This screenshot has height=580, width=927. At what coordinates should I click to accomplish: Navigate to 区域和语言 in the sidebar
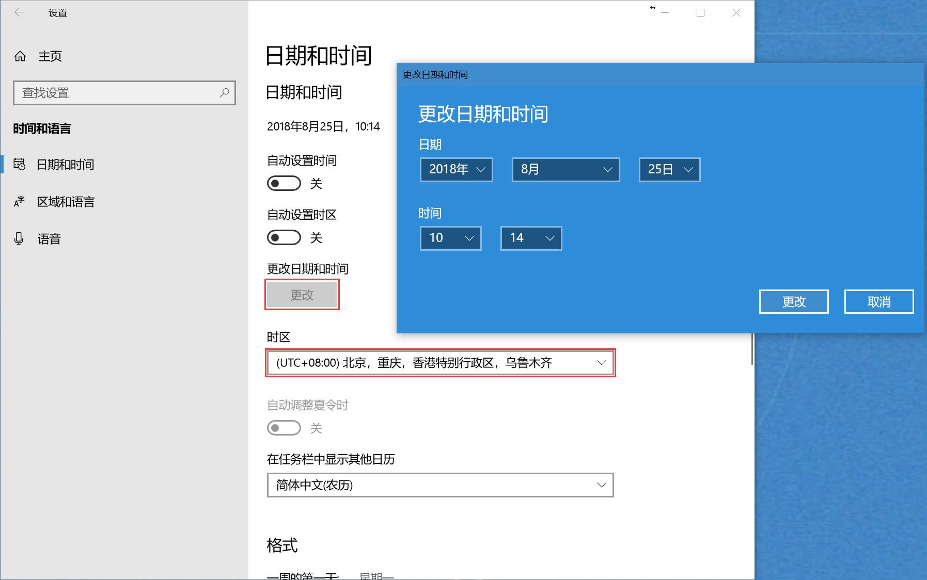(x=67, y=202)
